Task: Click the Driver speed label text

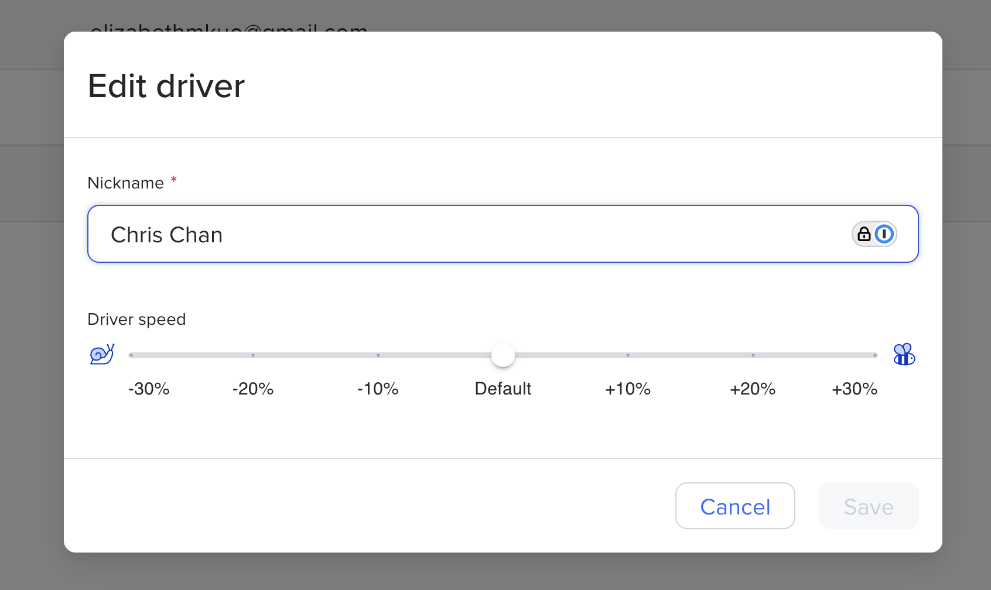Action: tap(136, 320)
